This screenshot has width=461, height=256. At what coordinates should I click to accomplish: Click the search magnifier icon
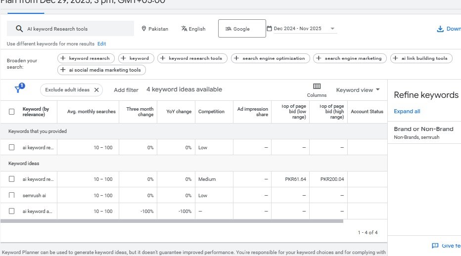(19, 29)
